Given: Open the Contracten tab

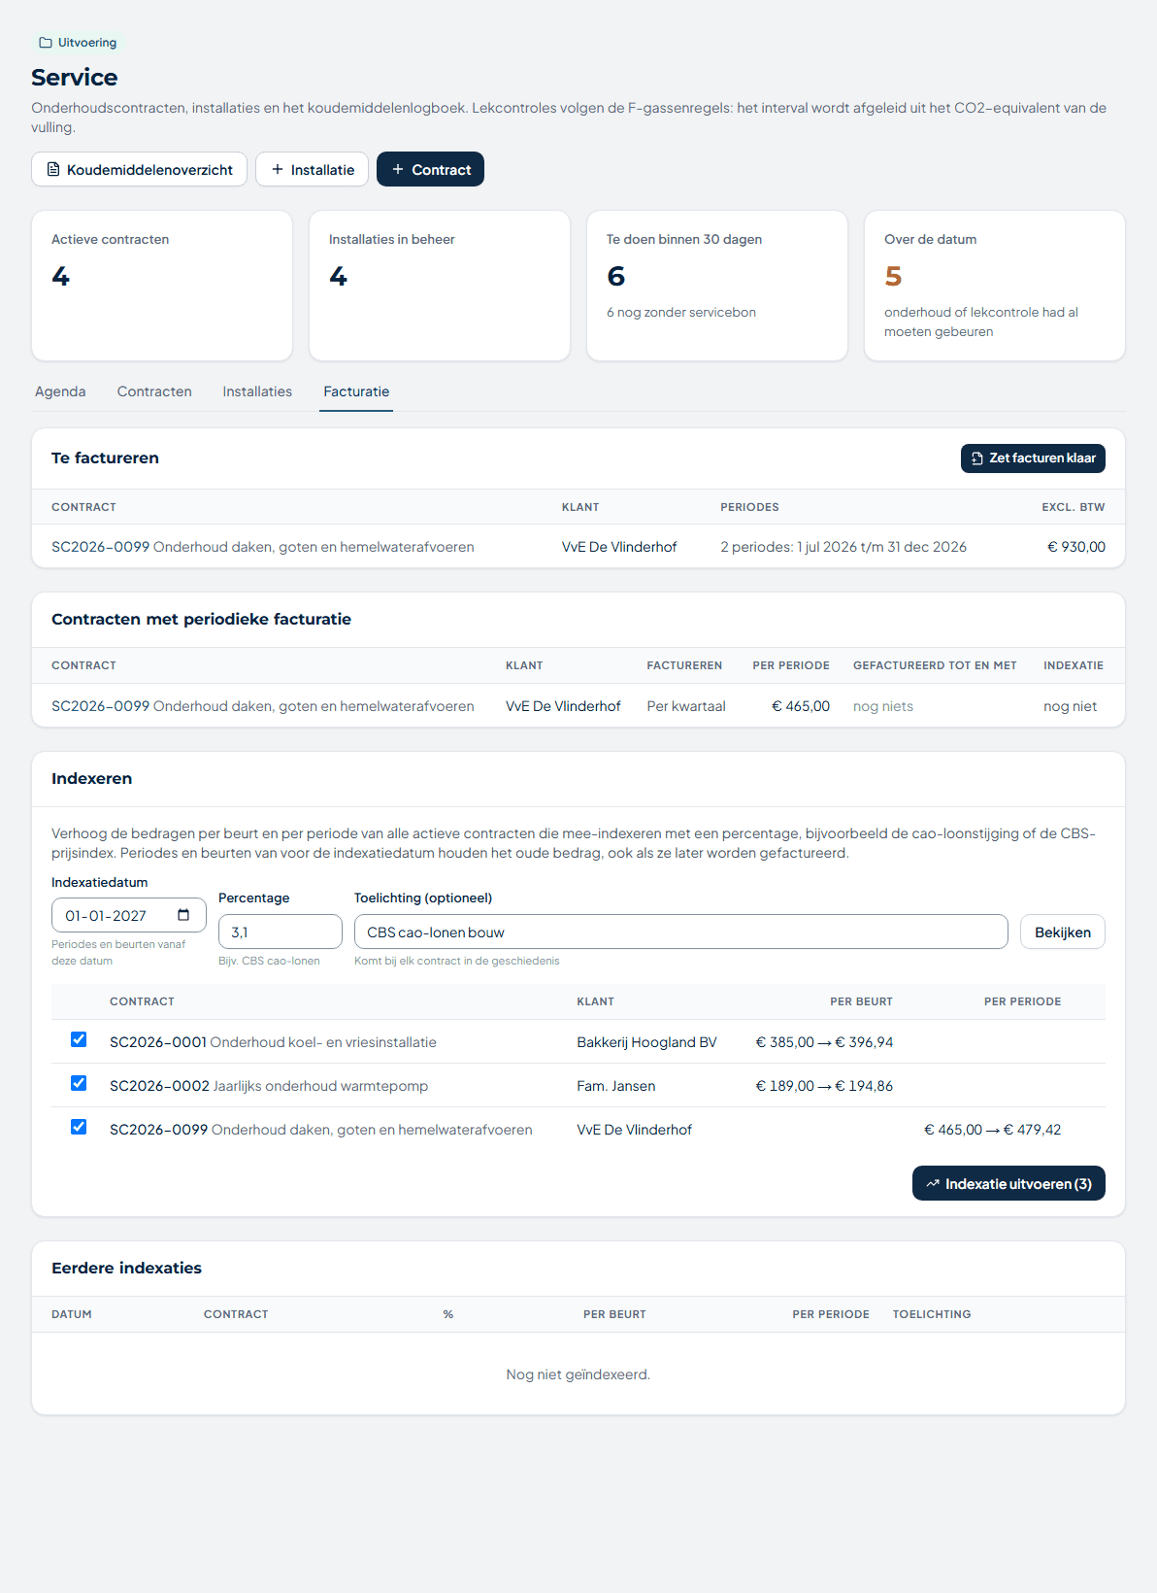Looking at the screenshot, I should (x=154, y=391).
